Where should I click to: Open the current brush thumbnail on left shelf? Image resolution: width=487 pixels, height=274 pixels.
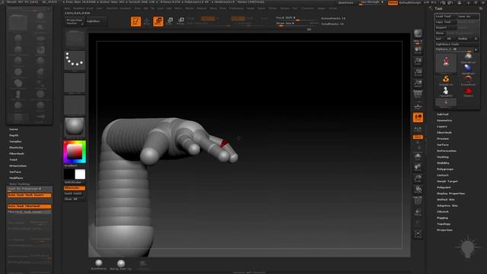[x=75, y=40]
